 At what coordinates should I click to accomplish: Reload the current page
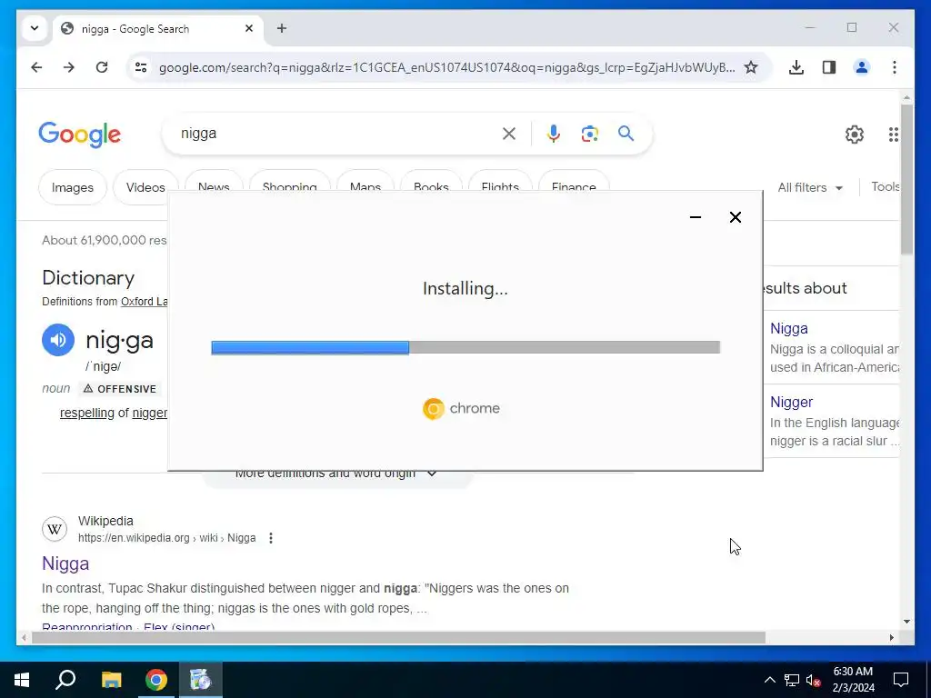coord(102,67)
